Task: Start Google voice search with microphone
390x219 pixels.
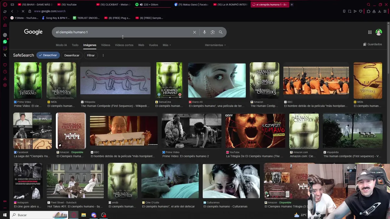Action: coord(204,32)
